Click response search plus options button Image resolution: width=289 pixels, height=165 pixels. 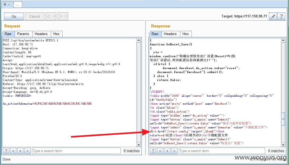click(x=167, y=151)
